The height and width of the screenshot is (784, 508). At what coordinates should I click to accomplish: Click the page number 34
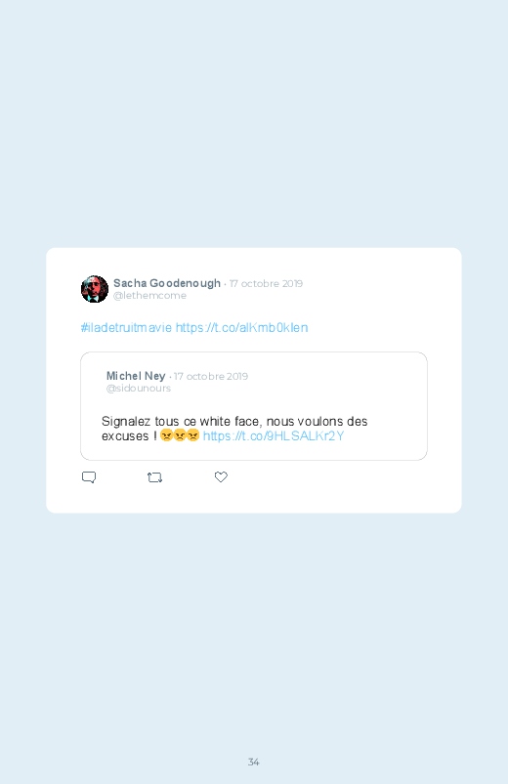pyautogui.click(x=254, y=762)
